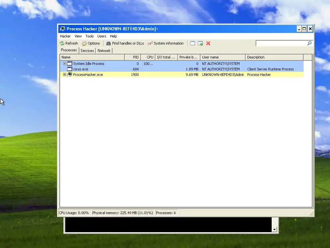The width and height of the screenshot is (330, 248).
Task: Sort by the I/O total column header
Action: [x=167, y=57]
